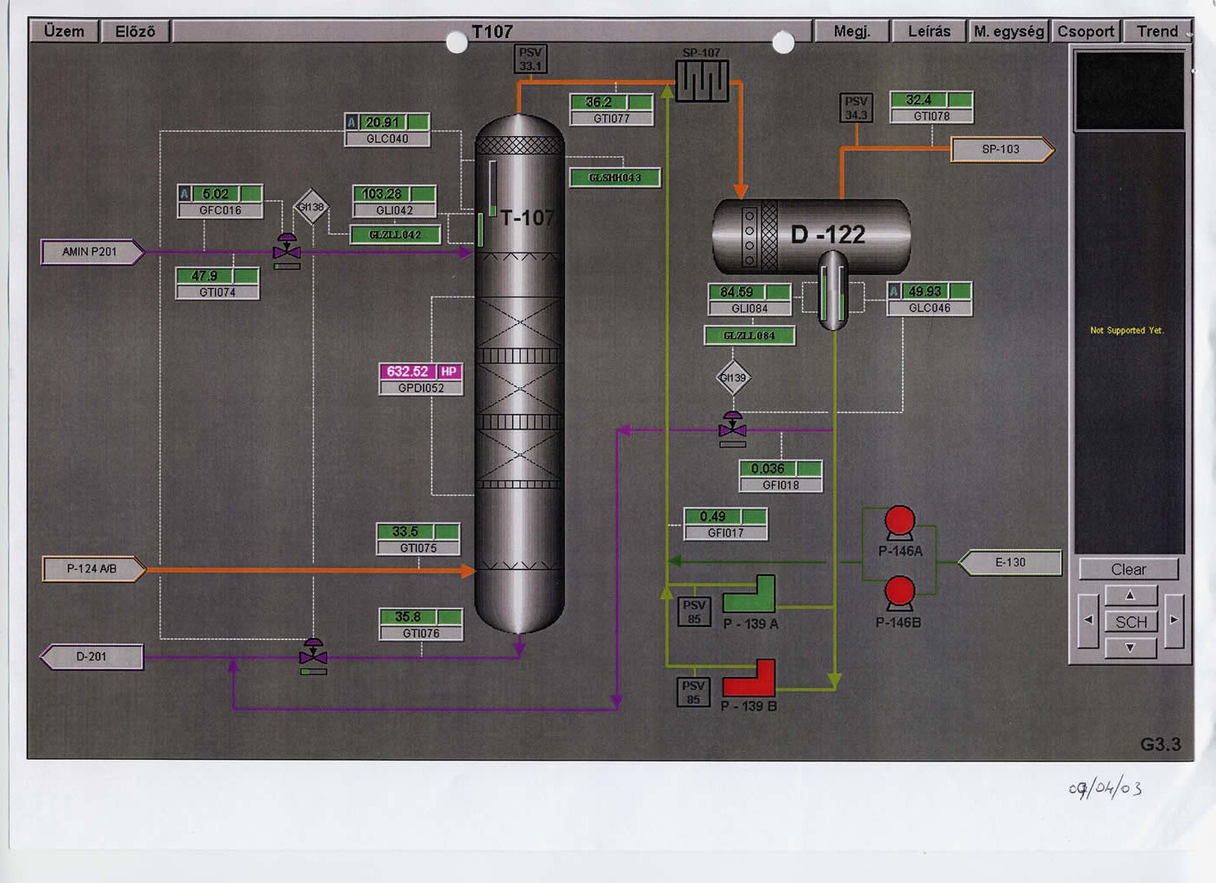The image size is (1216, 883).
Task: Open the GI139 diamond indicator
Action: coord(732,378)
